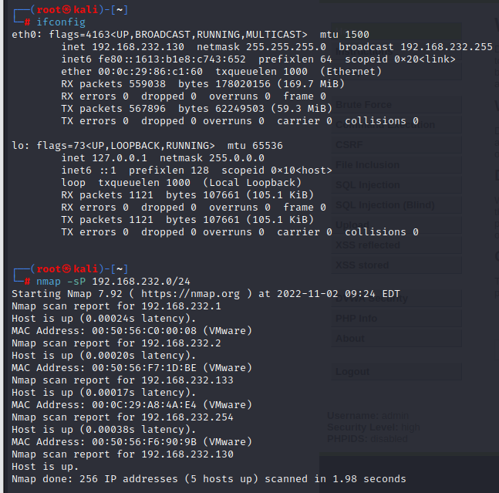
Task: Open the Brute Force menu item
Action: [x=363, y=105]
